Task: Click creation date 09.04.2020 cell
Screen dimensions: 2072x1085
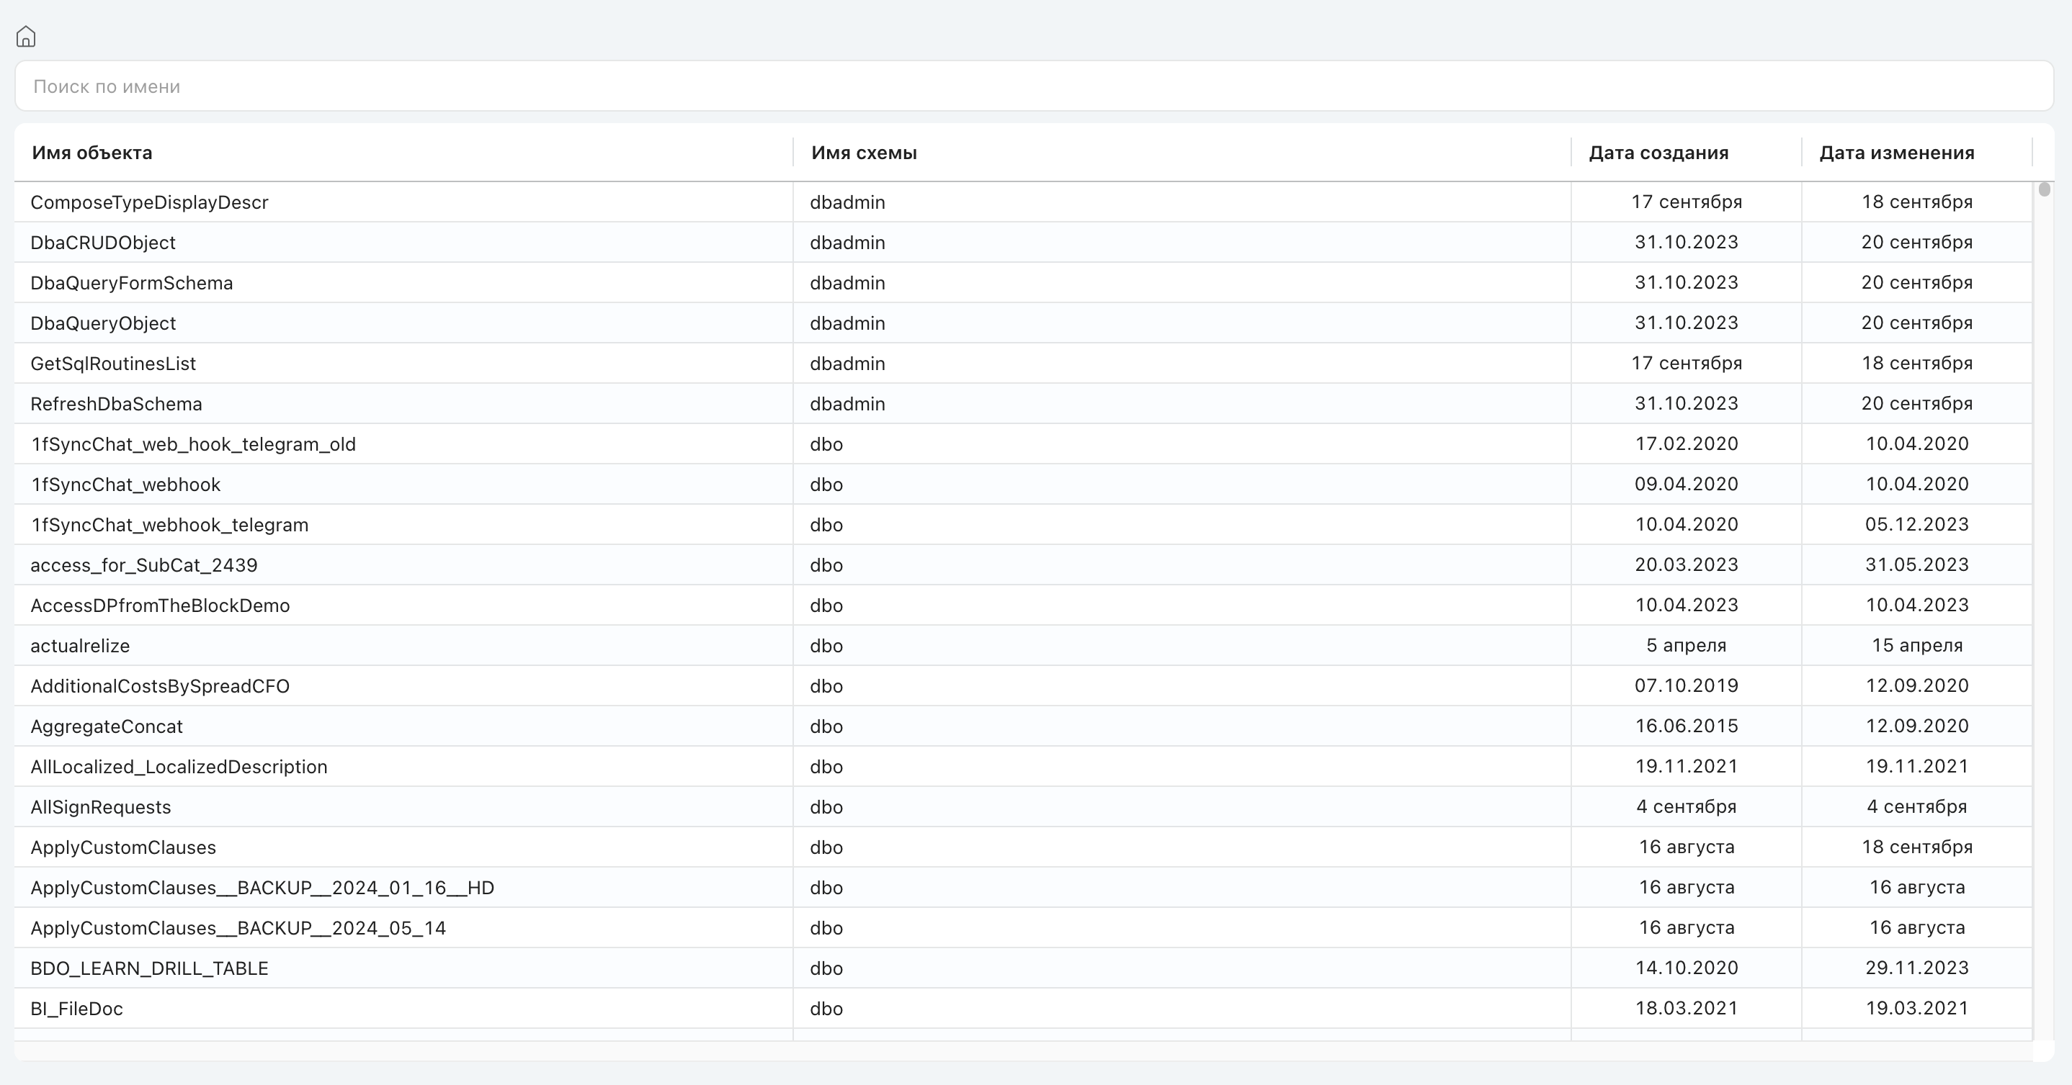Action: (1686, 484)
